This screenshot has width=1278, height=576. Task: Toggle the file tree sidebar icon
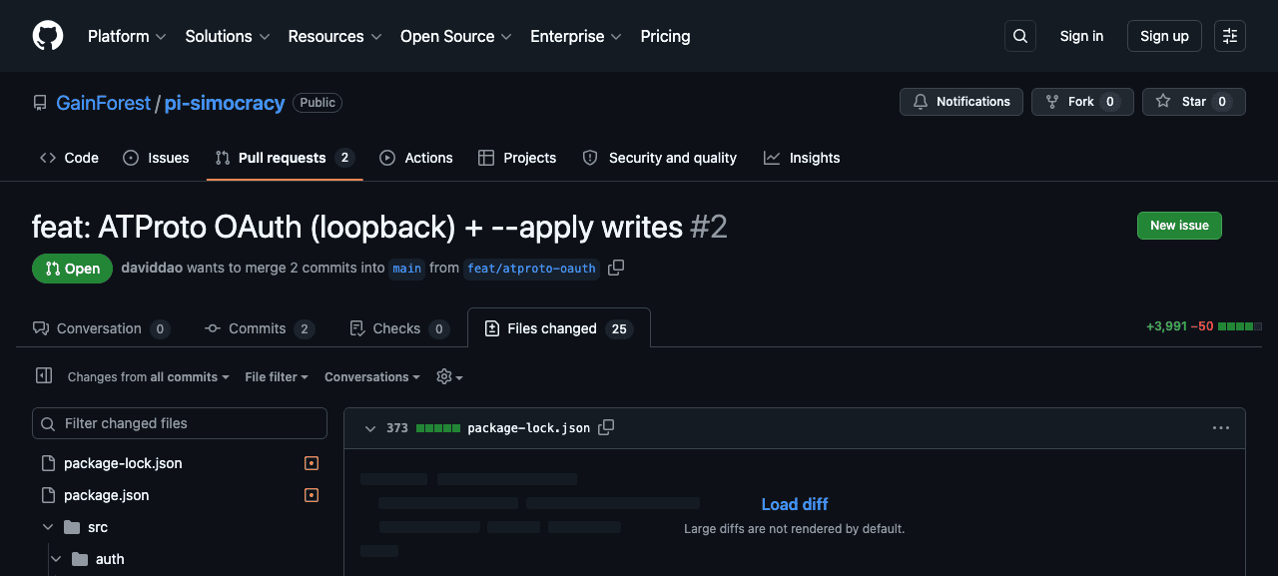pos(44,376)
